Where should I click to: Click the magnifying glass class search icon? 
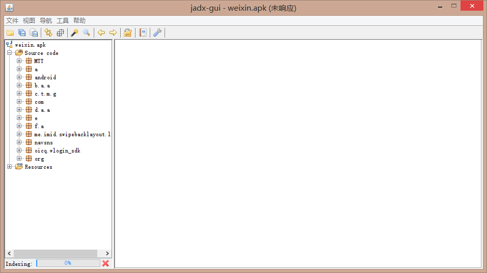(86, 33)
